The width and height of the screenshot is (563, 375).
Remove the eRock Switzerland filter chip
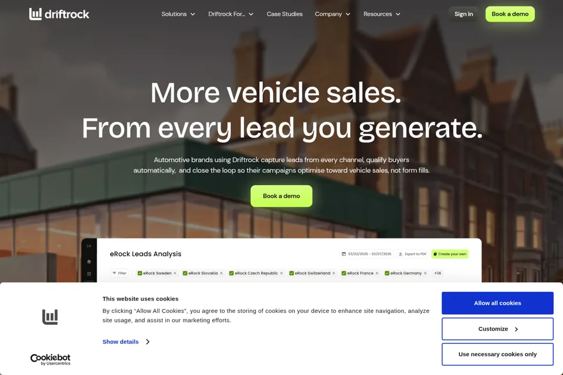334,273
